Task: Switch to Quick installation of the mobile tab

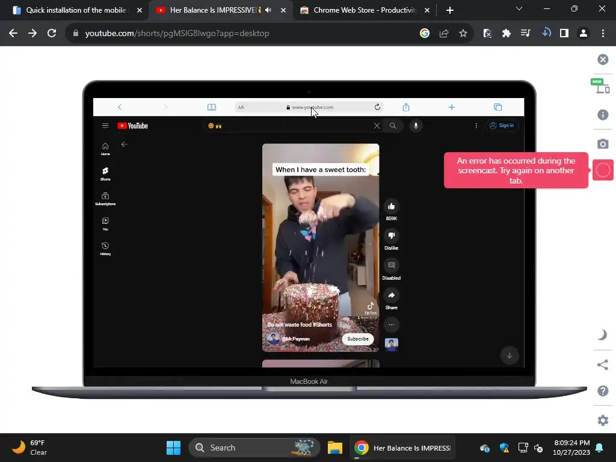Action: coord(76,10)
